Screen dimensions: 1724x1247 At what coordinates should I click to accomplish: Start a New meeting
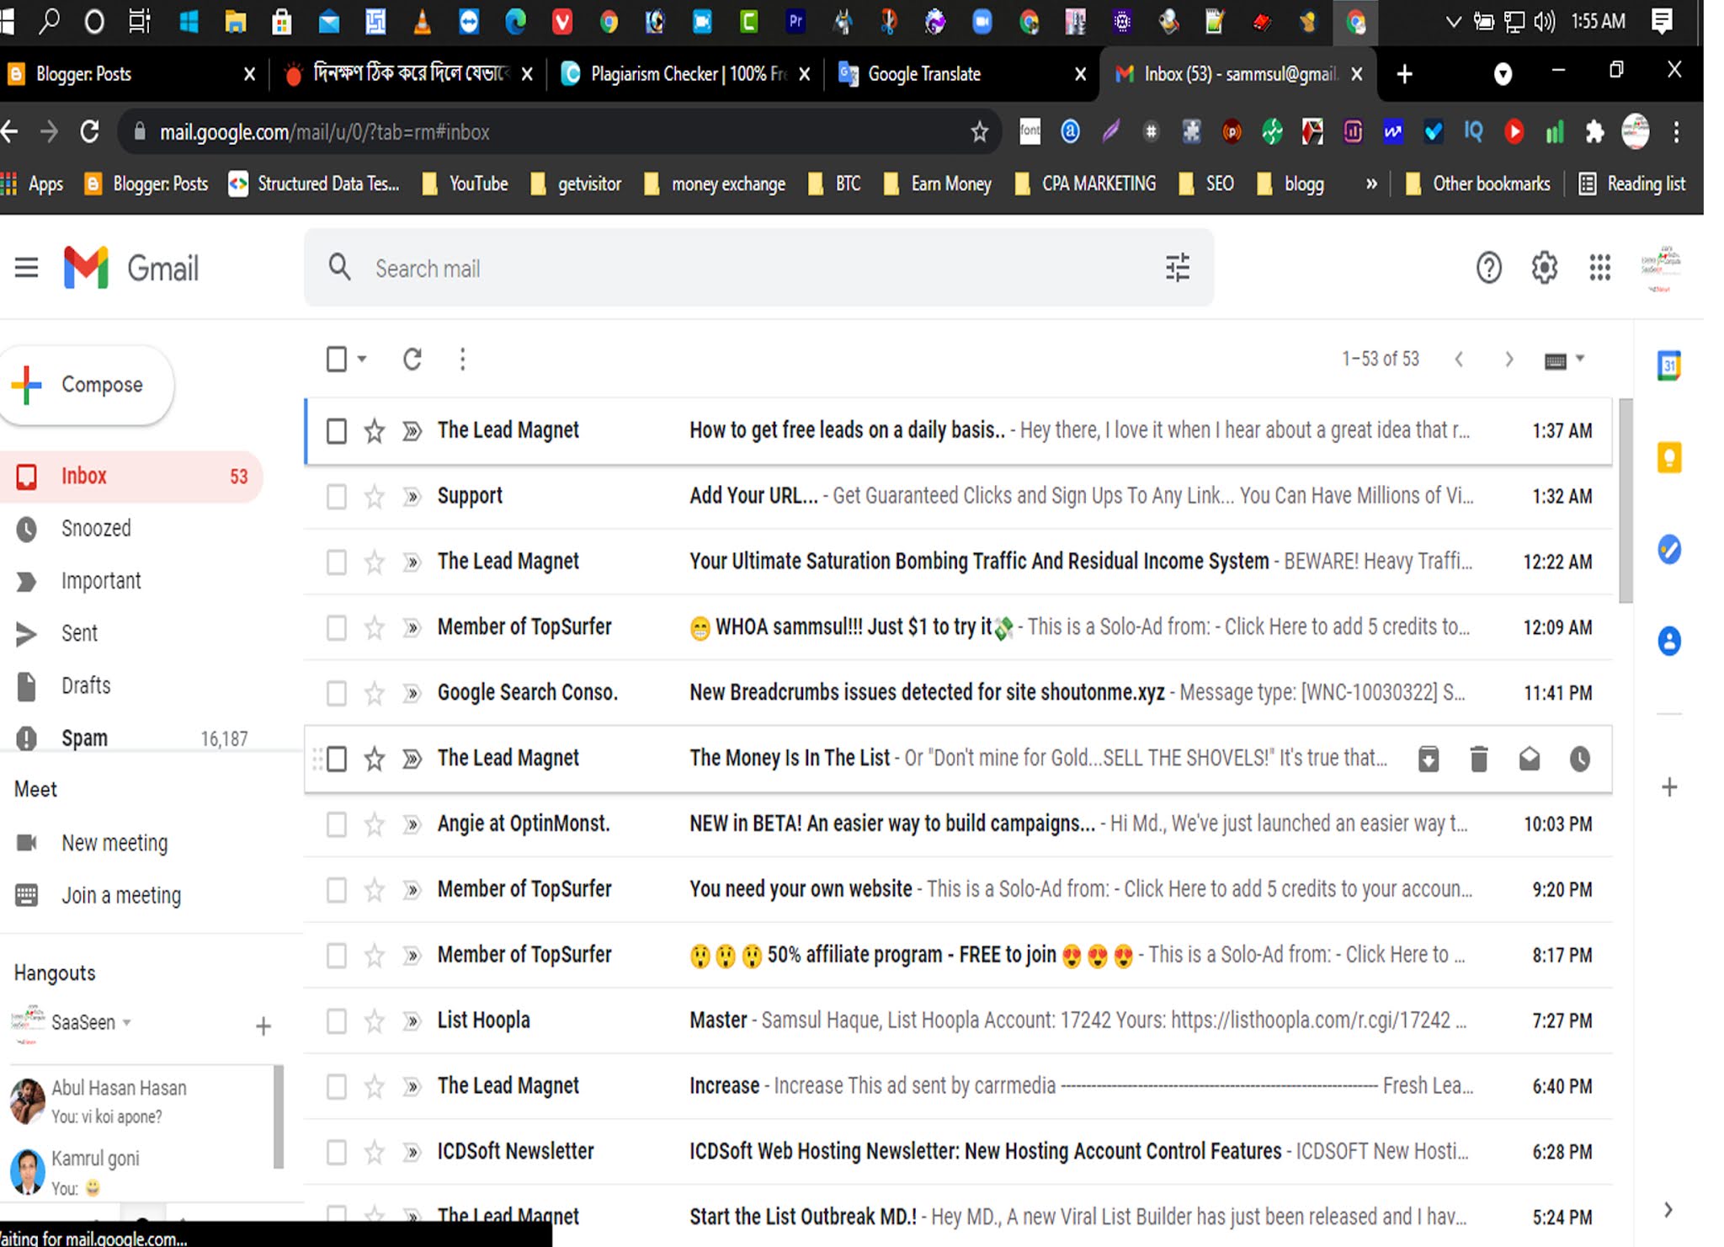(x=114, y=843)
